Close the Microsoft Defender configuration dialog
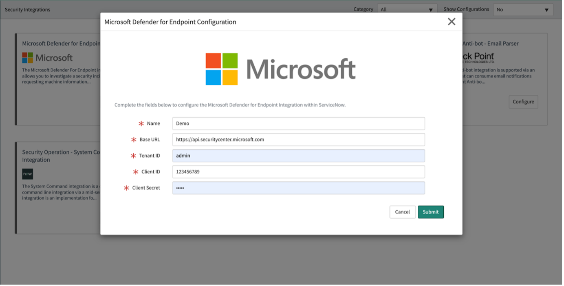 coord(451,22)
